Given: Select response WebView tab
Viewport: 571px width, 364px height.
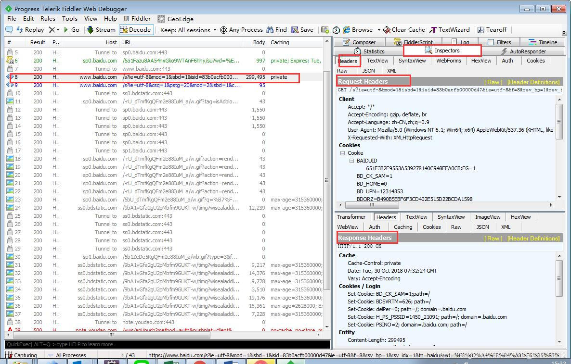Looking at the screenshot, I should click(x=348, y=227).
